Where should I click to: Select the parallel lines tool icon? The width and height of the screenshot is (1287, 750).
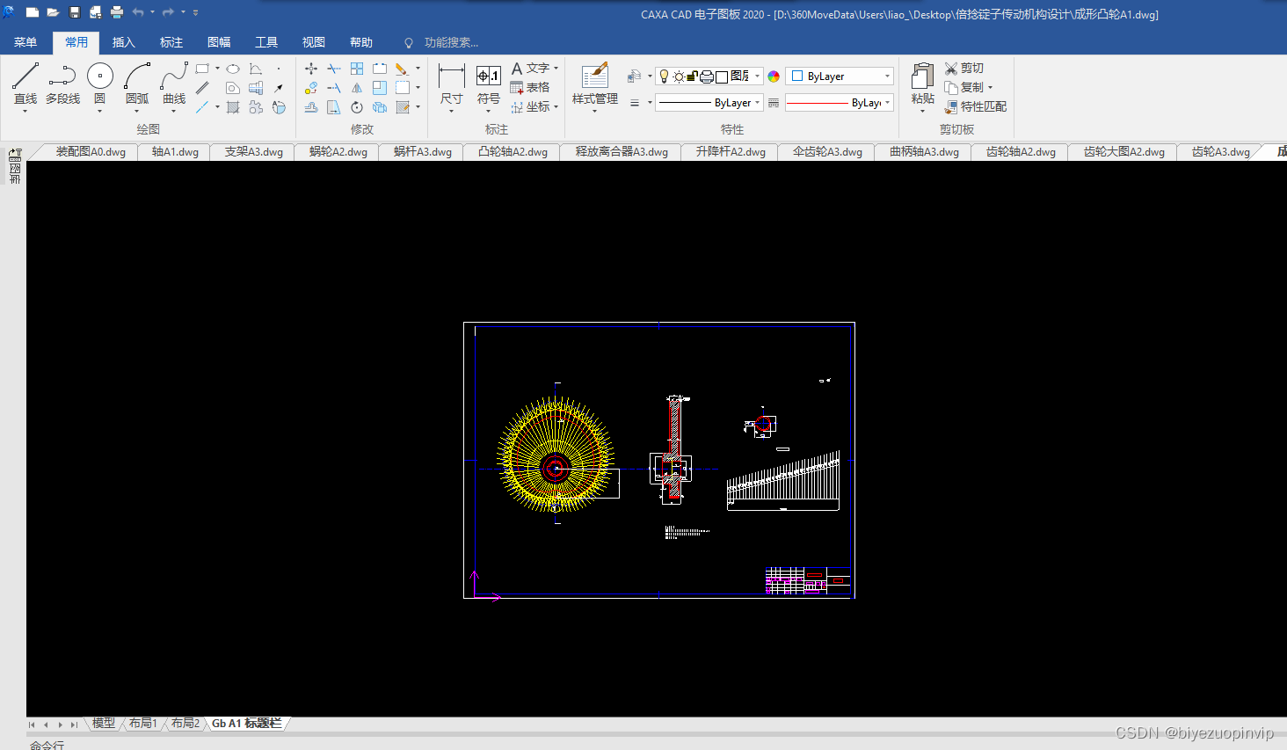(202, 88)
